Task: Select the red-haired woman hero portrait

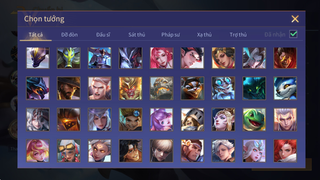Action: pos(285,151)
